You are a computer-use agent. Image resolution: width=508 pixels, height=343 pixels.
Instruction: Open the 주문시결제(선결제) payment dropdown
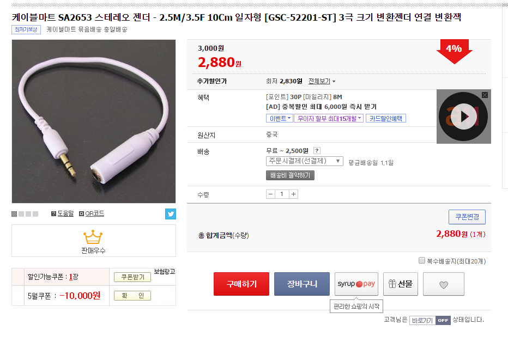(x=305, y=161)
